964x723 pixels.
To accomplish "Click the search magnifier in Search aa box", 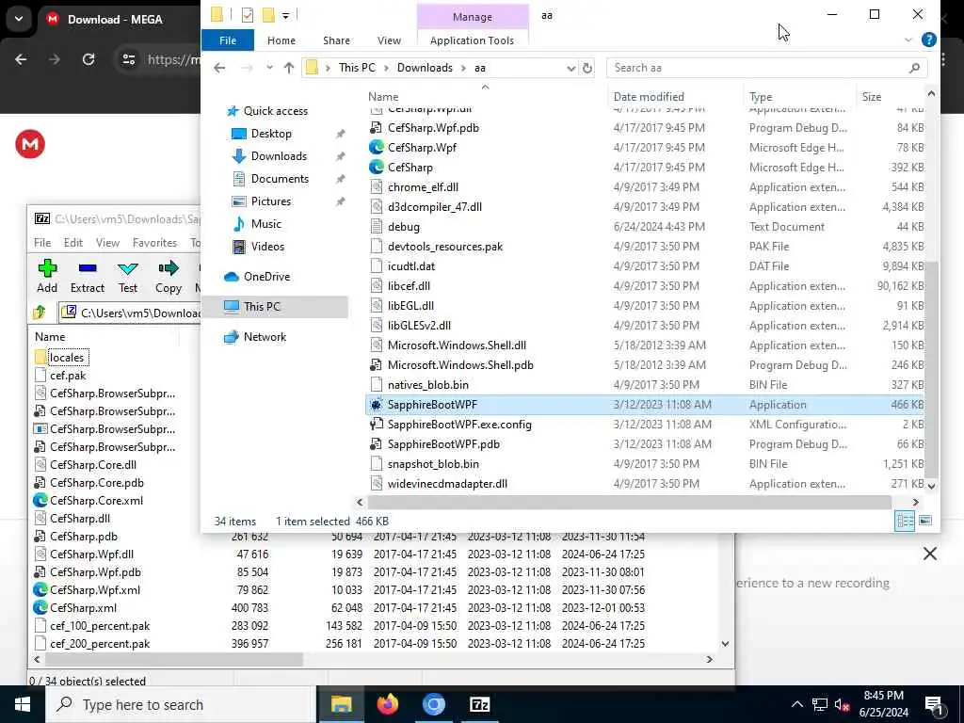I will coord(914,68).
